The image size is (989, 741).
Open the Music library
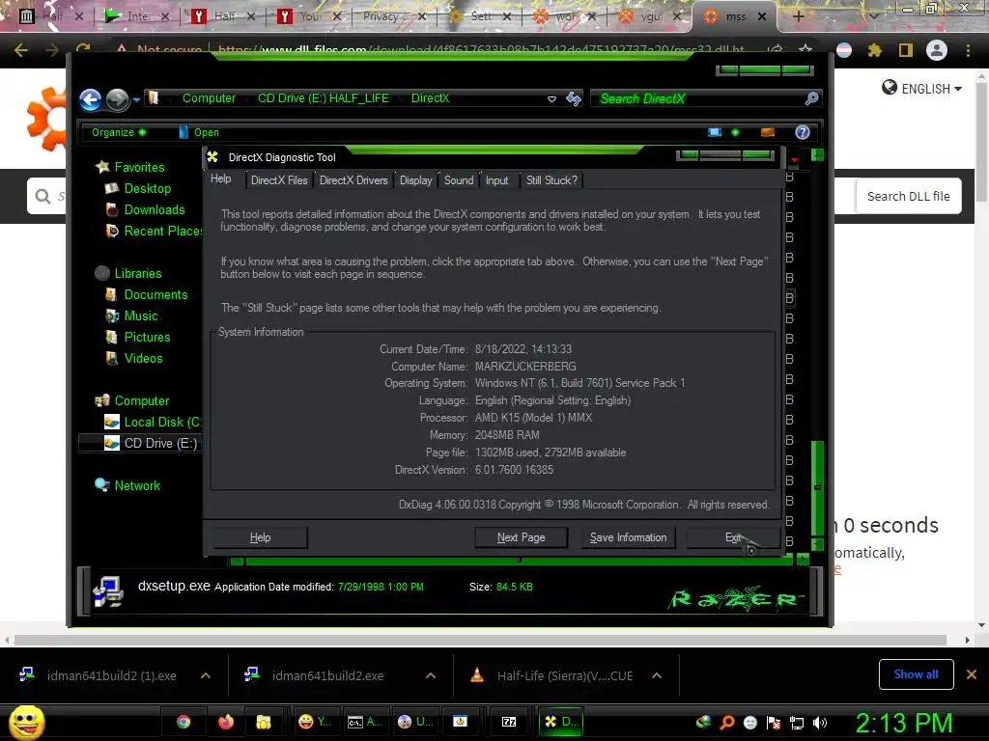(x=140, y=316)
